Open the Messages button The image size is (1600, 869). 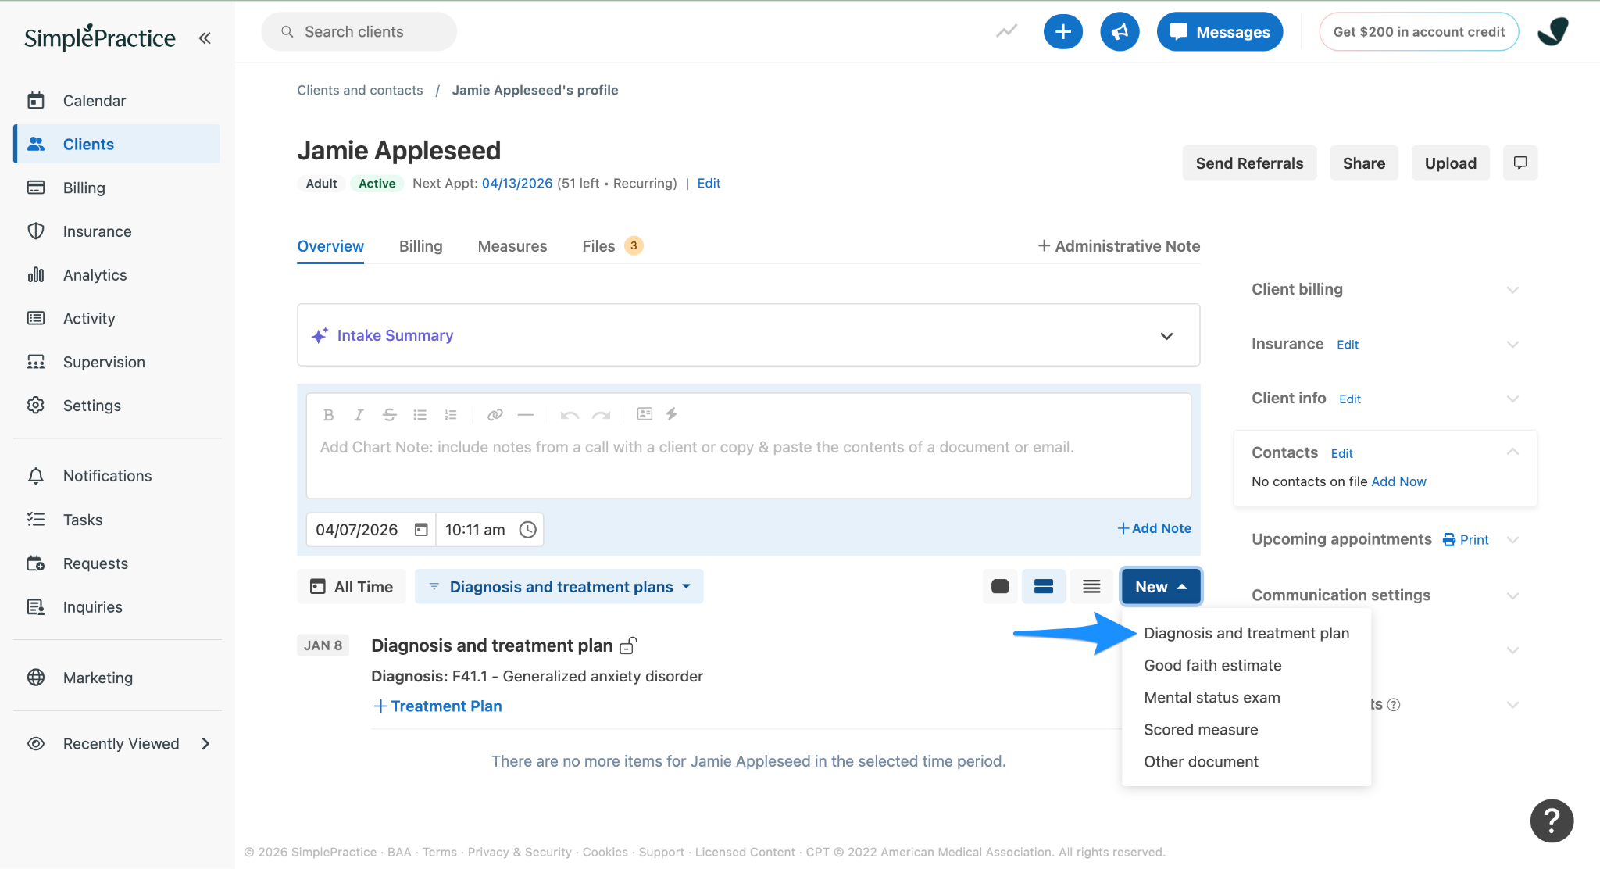pyautogui.click(x=1220, y=31)
